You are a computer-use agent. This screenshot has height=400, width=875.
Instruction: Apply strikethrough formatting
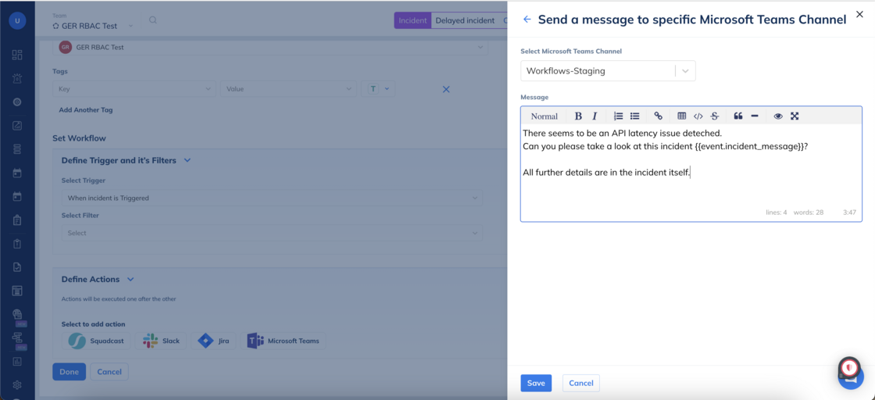[x=714, y=116]
